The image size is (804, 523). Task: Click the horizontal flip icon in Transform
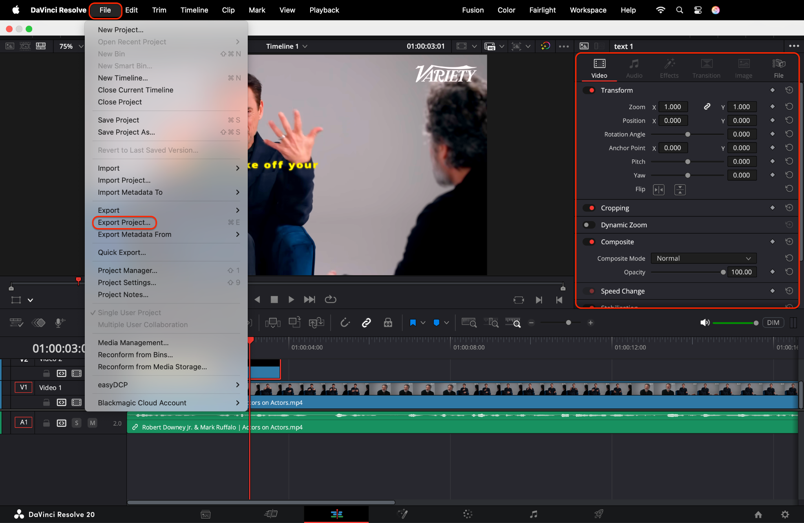click(659, 189)
